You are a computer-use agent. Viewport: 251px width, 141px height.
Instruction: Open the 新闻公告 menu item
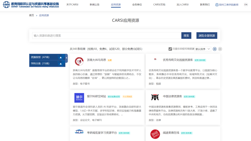pos(94,5)
